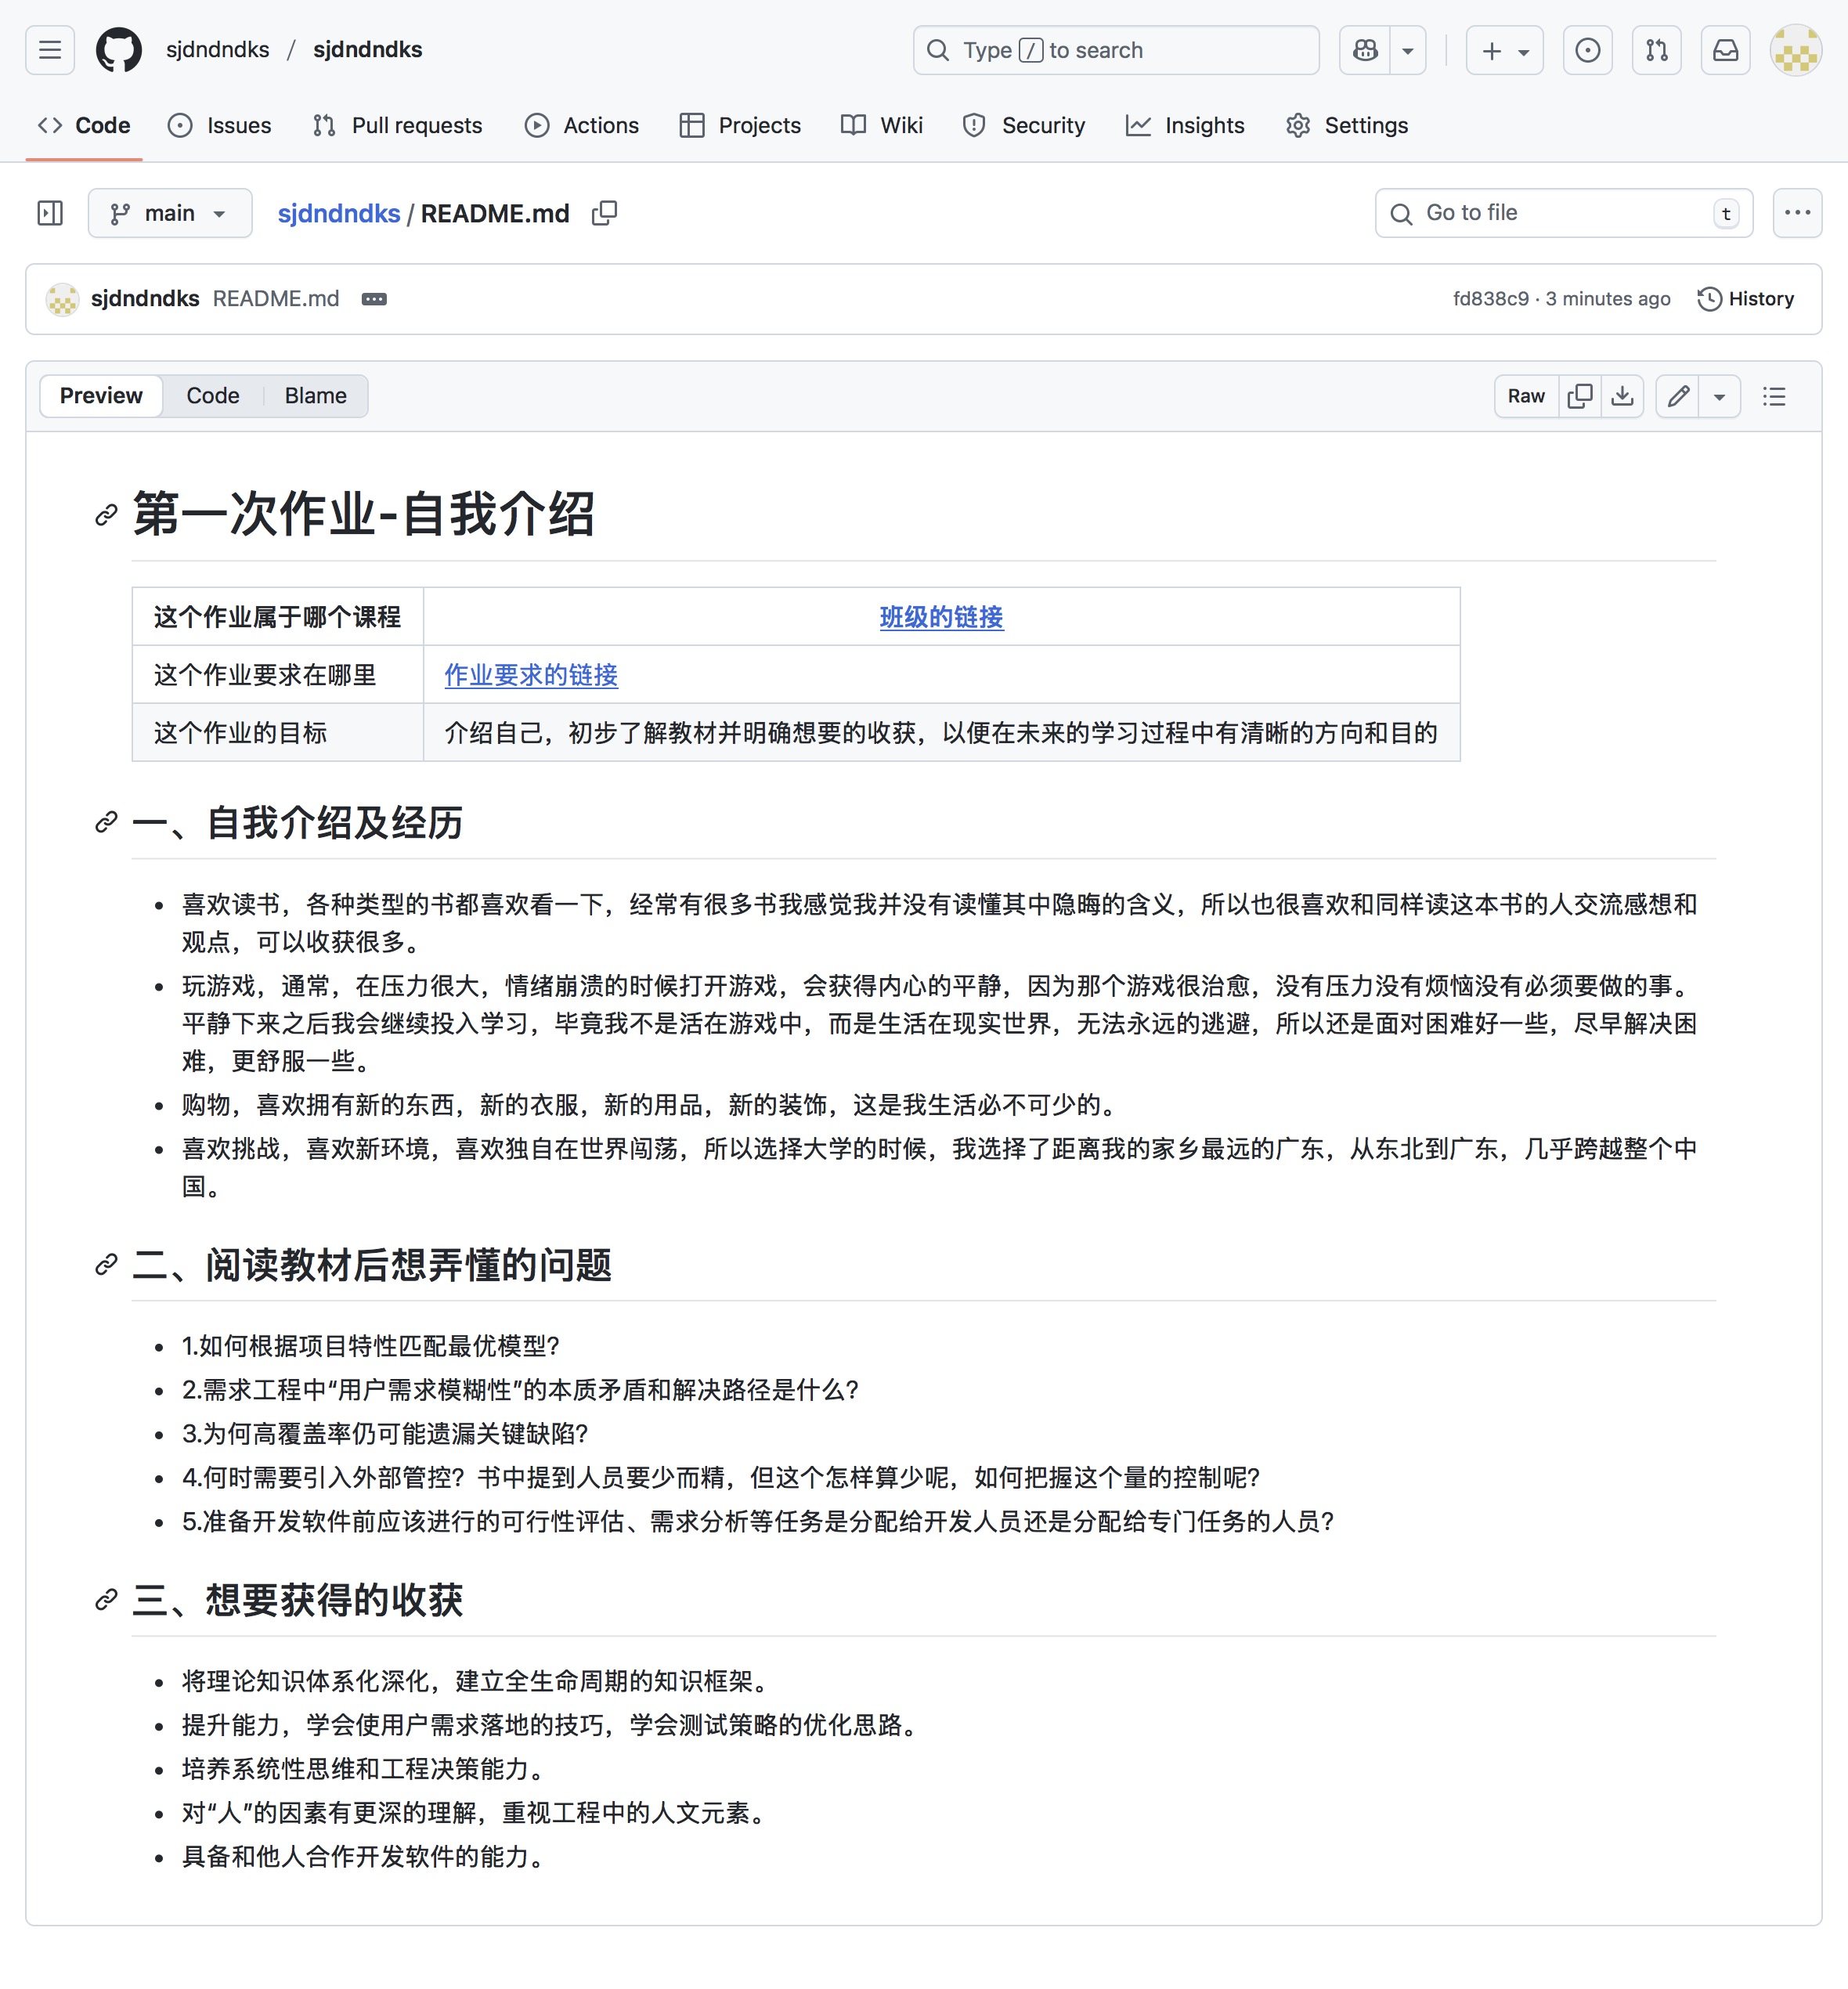Open the main branch dropdown

[169, 213]
